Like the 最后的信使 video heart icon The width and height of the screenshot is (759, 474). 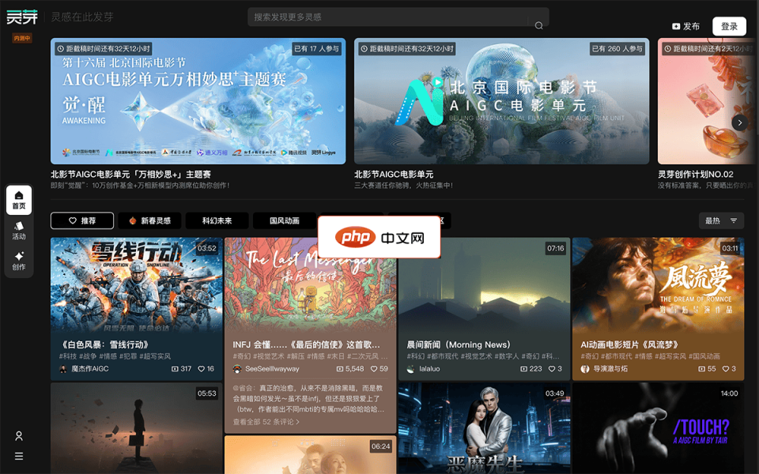(374, 369)
